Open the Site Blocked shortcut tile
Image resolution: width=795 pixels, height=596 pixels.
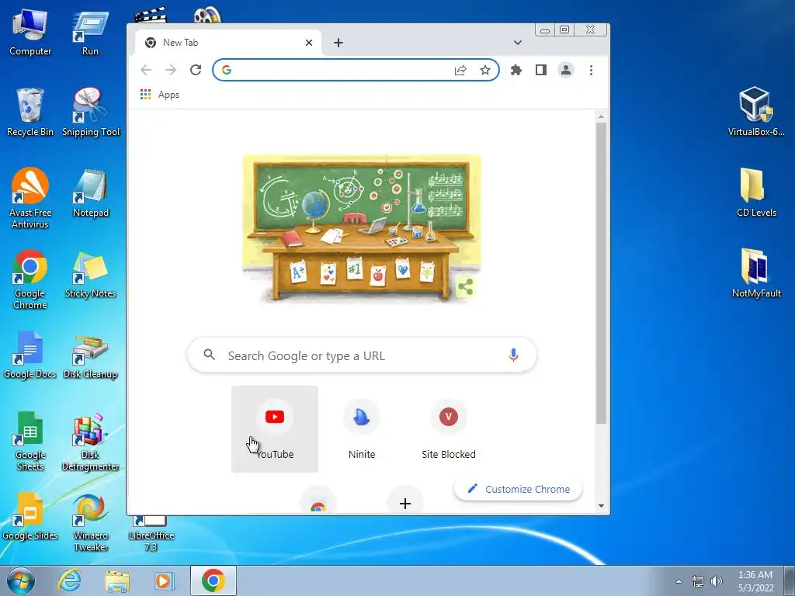pos(449,429)
